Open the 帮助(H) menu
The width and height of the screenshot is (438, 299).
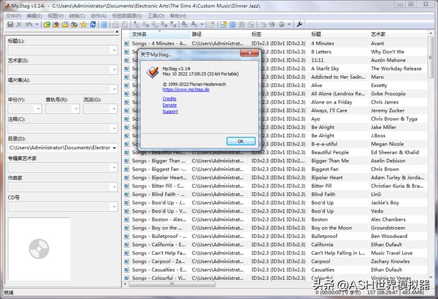(x=178, y=16)
